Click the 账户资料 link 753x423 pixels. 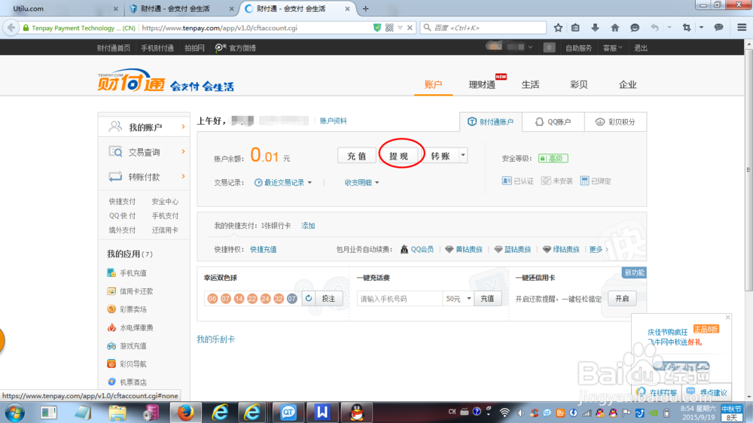[334, 121]
